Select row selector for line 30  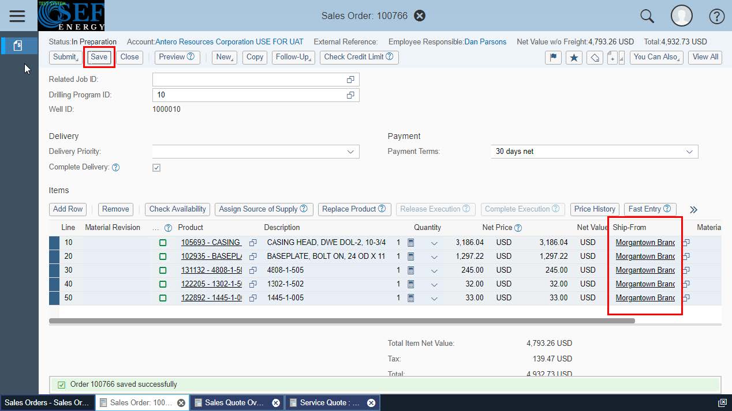point(54,270)
